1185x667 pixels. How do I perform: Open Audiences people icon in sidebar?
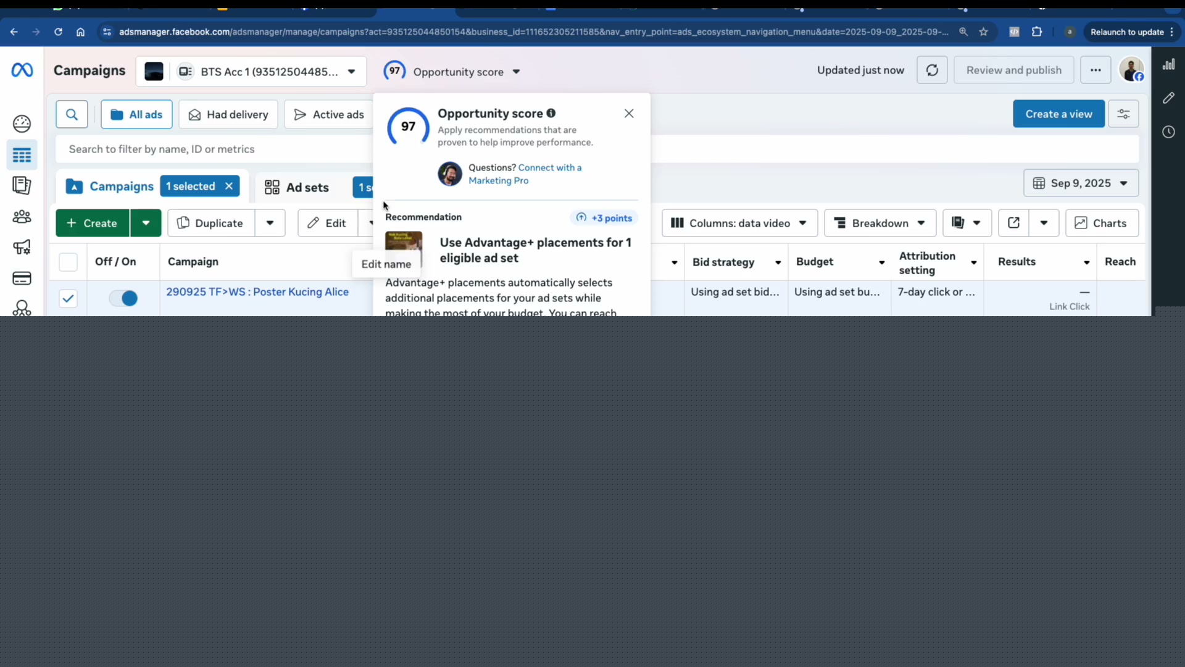coord(22,217)
